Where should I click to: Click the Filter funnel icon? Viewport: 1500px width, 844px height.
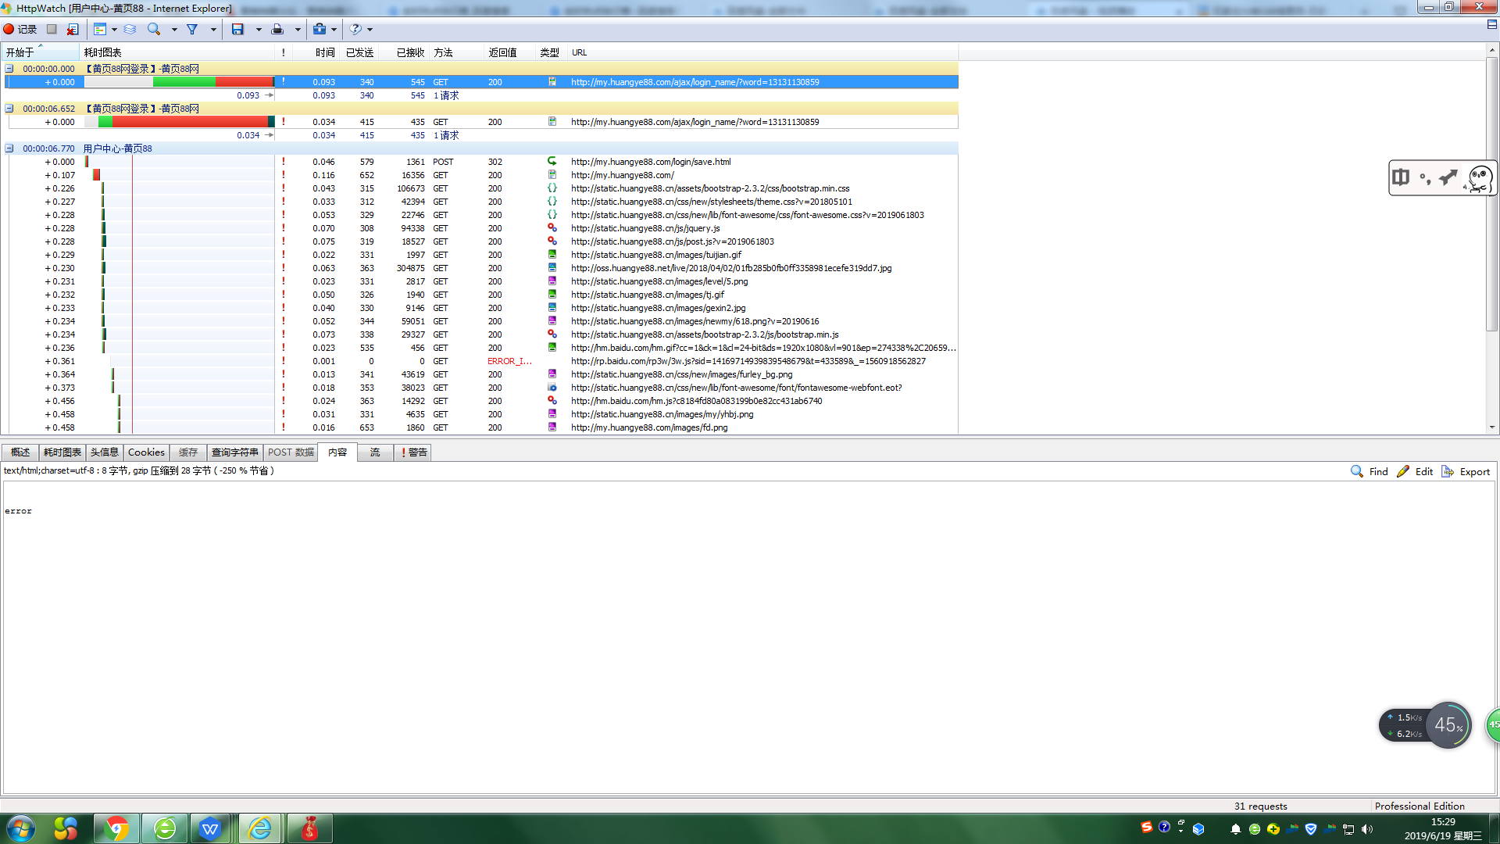[x=192, y=29]
